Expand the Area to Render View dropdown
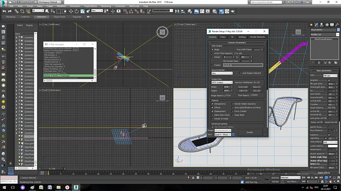 click(x=222, y=73)
